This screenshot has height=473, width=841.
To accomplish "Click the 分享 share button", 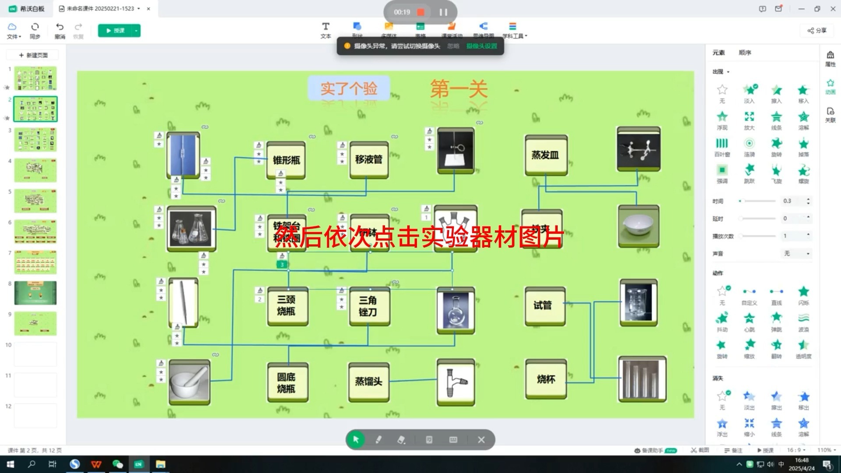I will [x=817, y=30].
